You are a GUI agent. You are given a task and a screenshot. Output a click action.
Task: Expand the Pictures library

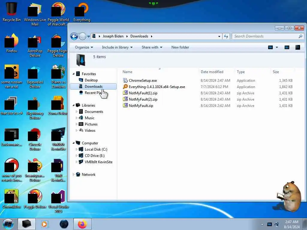76,124
